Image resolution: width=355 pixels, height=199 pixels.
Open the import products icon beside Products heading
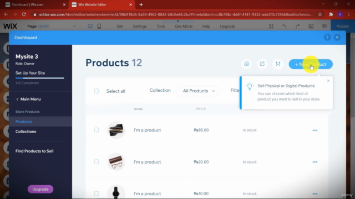[246, 64]
